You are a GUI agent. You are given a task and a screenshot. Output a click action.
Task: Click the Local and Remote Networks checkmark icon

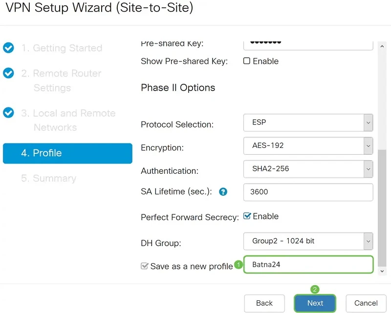point(8,113)
